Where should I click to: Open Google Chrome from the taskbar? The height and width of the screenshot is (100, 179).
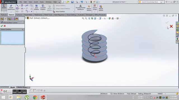[x=35, y=97]
